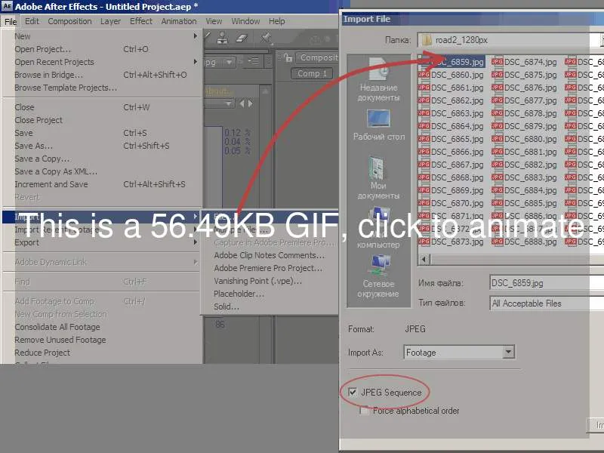The width and height of the screenshot is (604, 453).
Task: Open Сетевое окружение in places bar
Action: [x=378, y=276]
